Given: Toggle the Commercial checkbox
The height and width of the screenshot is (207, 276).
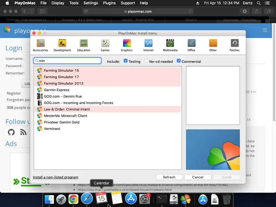Looking at the screenshot, I should click(179, 61).
